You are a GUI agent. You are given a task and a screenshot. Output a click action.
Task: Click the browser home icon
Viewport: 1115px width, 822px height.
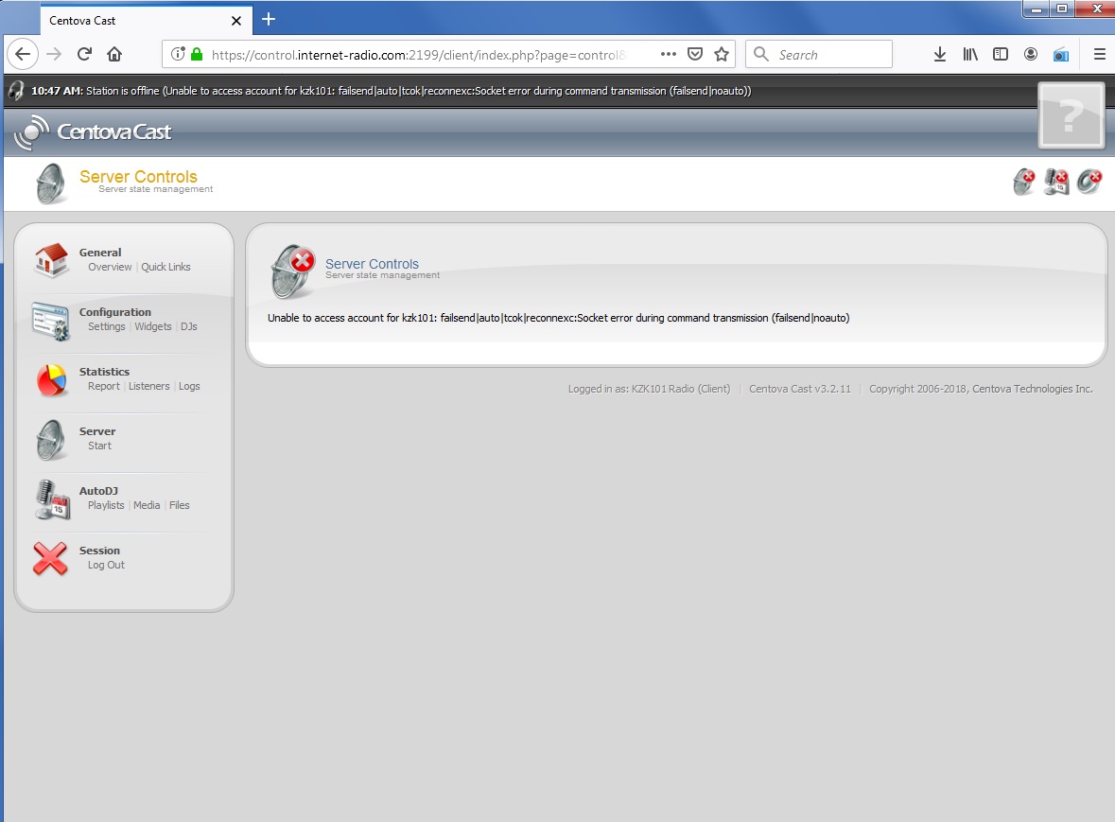[114, 55]
